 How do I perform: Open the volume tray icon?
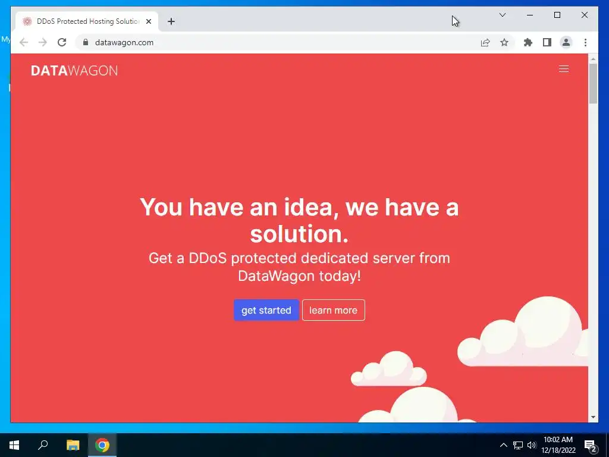click(x=531, y=445)
